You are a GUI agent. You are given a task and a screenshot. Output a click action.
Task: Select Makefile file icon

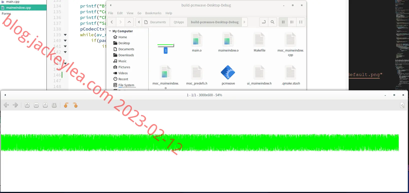pyautogui.click(x=259, y=39)
